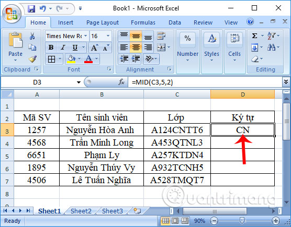Click the zoom slider handle
This screenshot has height=227, width=291.
coord(242,221)
